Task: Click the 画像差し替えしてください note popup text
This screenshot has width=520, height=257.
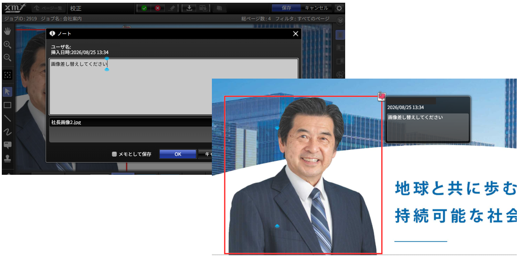Action: pyautogui.click(x=415, y=117)
